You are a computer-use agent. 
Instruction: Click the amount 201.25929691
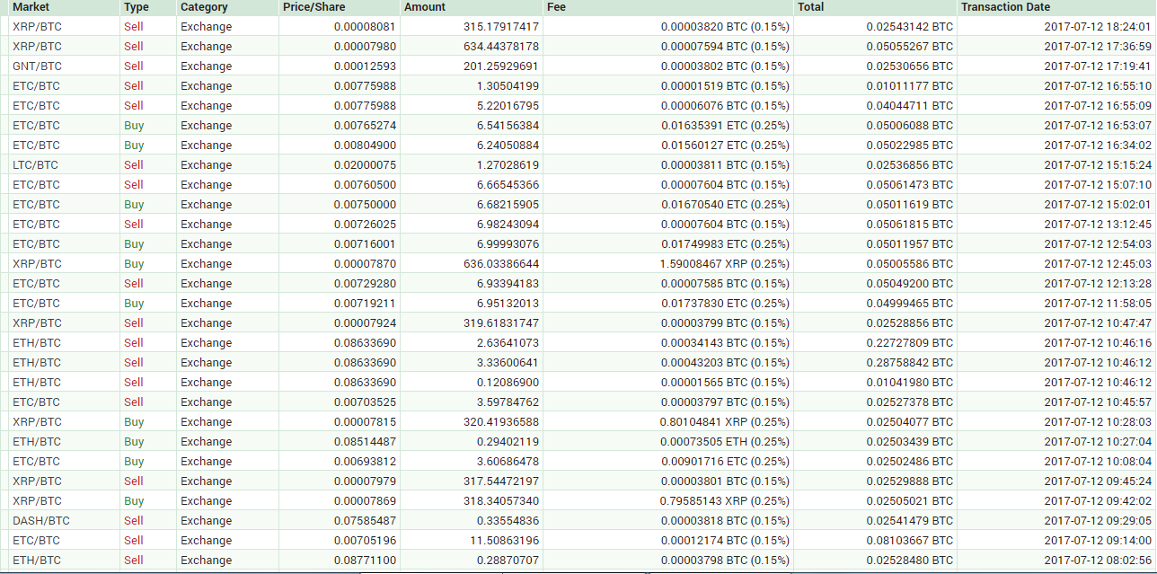[501, 66]
